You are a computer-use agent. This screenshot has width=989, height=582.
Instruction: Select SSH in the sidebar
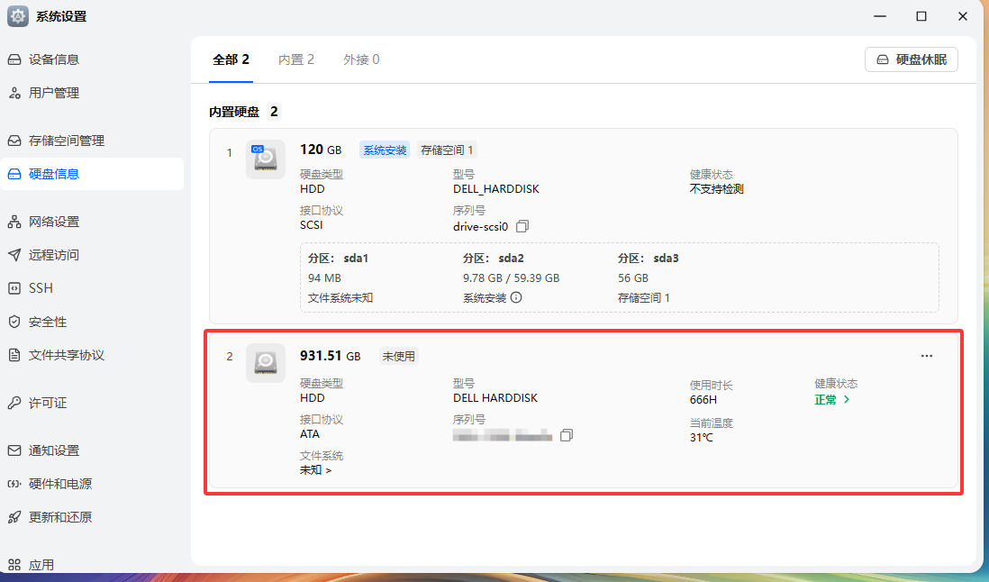click(41, 288)
